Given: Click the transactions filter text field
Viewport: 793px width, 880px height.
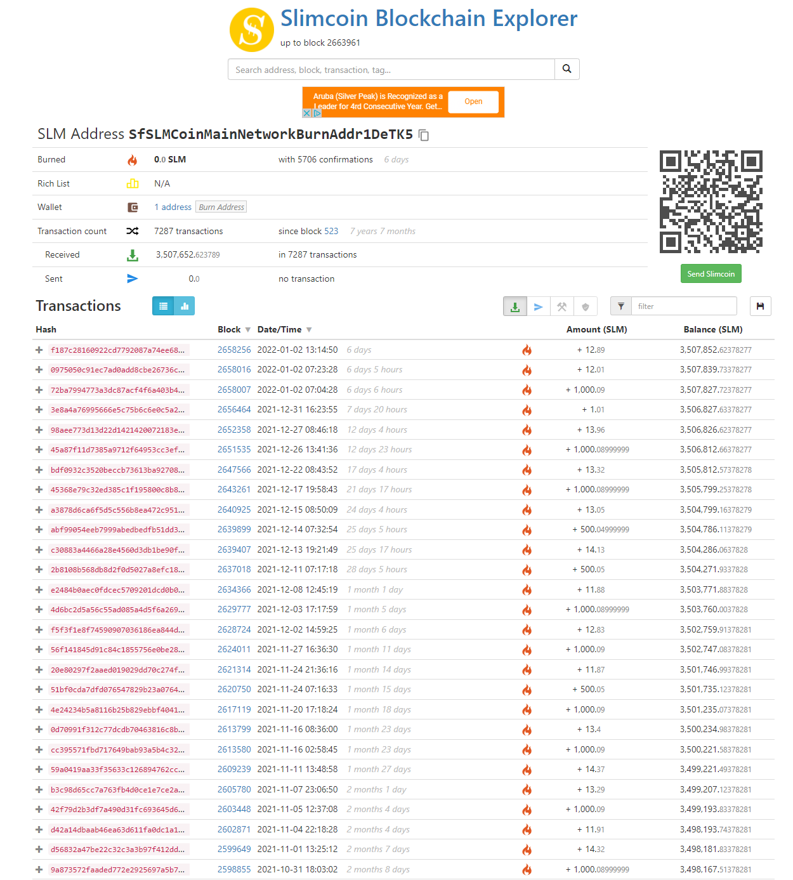Looking at the screenshot, I should click(684, 306).
